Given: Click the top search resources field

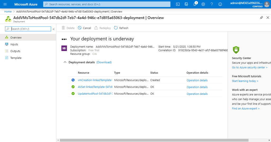Looking at the screenshot, I should (107, 4).
